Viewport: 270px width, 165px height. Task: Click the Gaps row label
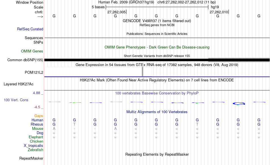click(39, 116)
